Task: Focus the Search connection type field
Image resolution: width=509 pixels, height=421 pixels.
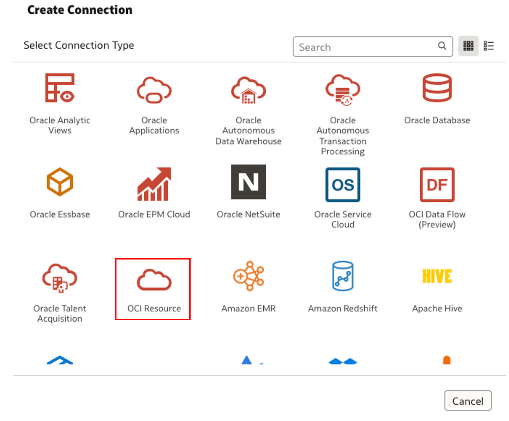Action: click(373, 47)
